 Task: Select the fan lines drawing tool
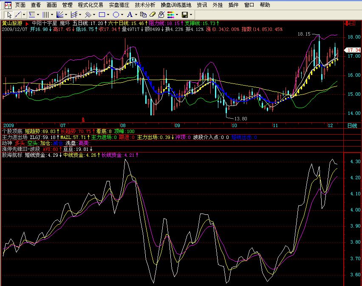59,14
